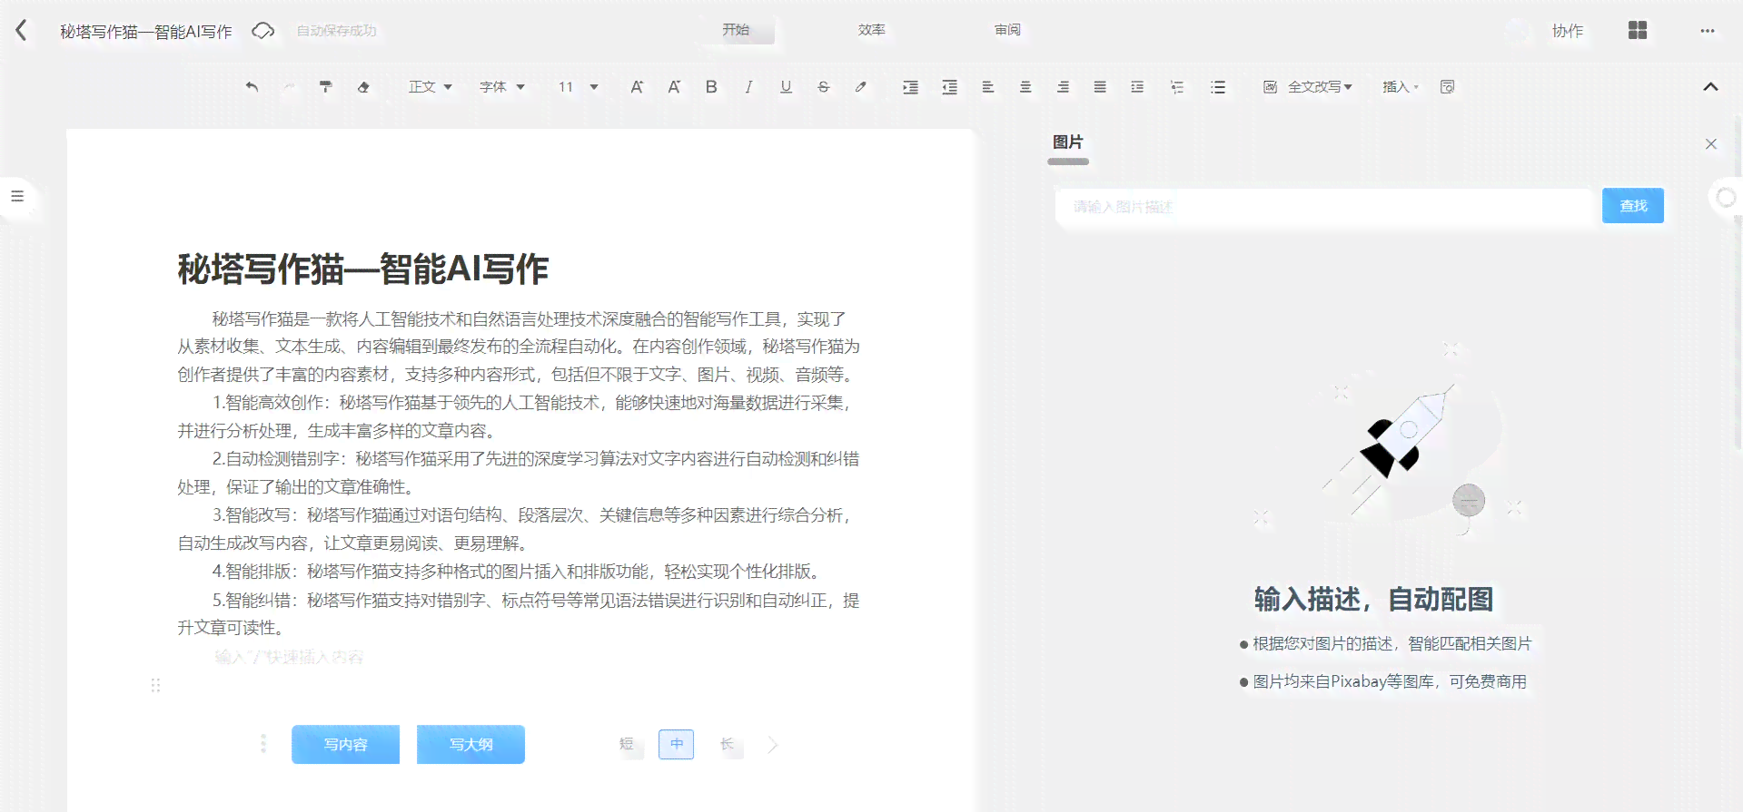Image resolution: width=1743 pixels, height=812 pixels.
Task: Select the 图片 panel tab
Action: (1068, 142)
